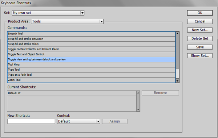The image size is (218, 138).
Task: Click the Remove shortcut button
Action: click(160, 93)
